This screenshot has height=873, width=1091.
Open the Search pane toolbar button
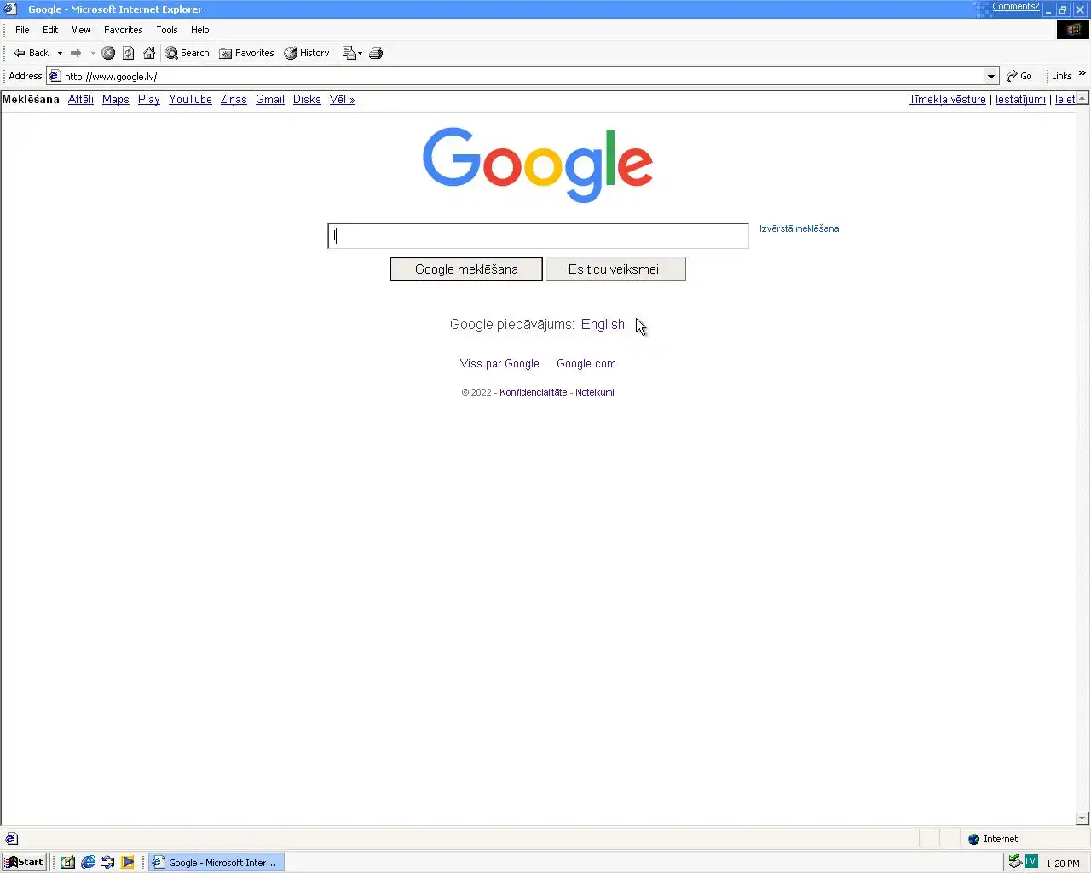point(188,53)
